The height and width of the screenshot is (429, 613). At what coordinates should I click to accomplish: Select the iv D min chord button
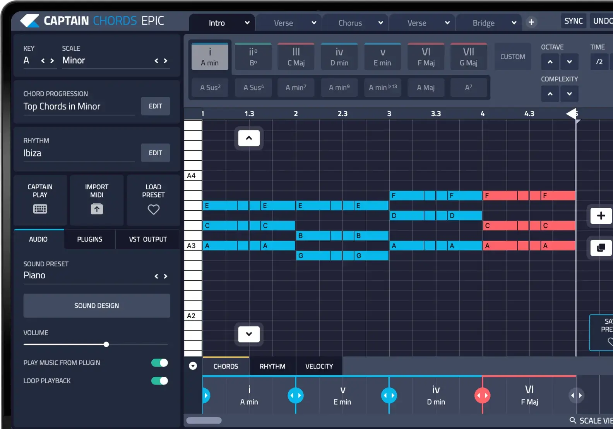click(339, 57)
